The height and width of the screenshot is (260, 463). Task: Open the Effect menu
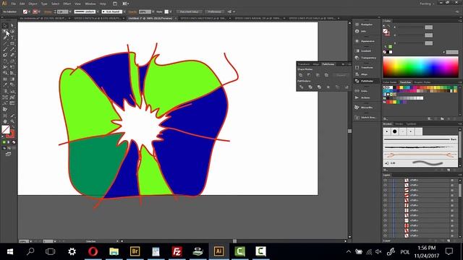[x=67, y=4]
